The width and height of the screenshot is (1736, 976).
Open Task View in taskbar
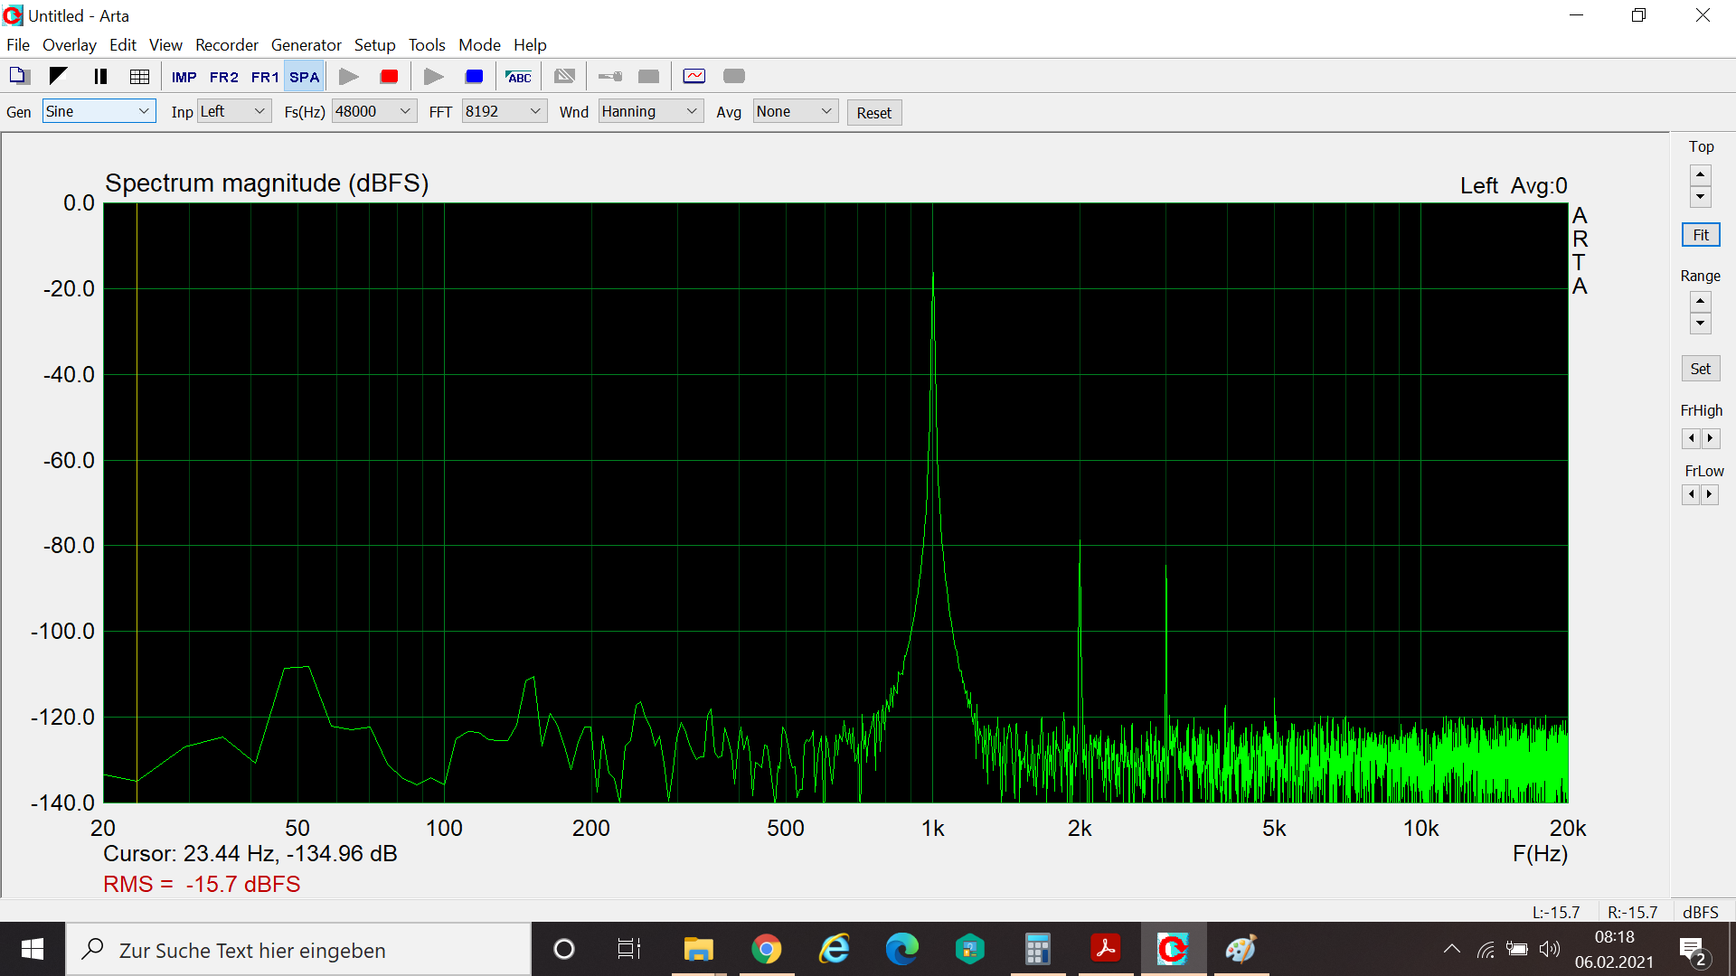point(629,949)
